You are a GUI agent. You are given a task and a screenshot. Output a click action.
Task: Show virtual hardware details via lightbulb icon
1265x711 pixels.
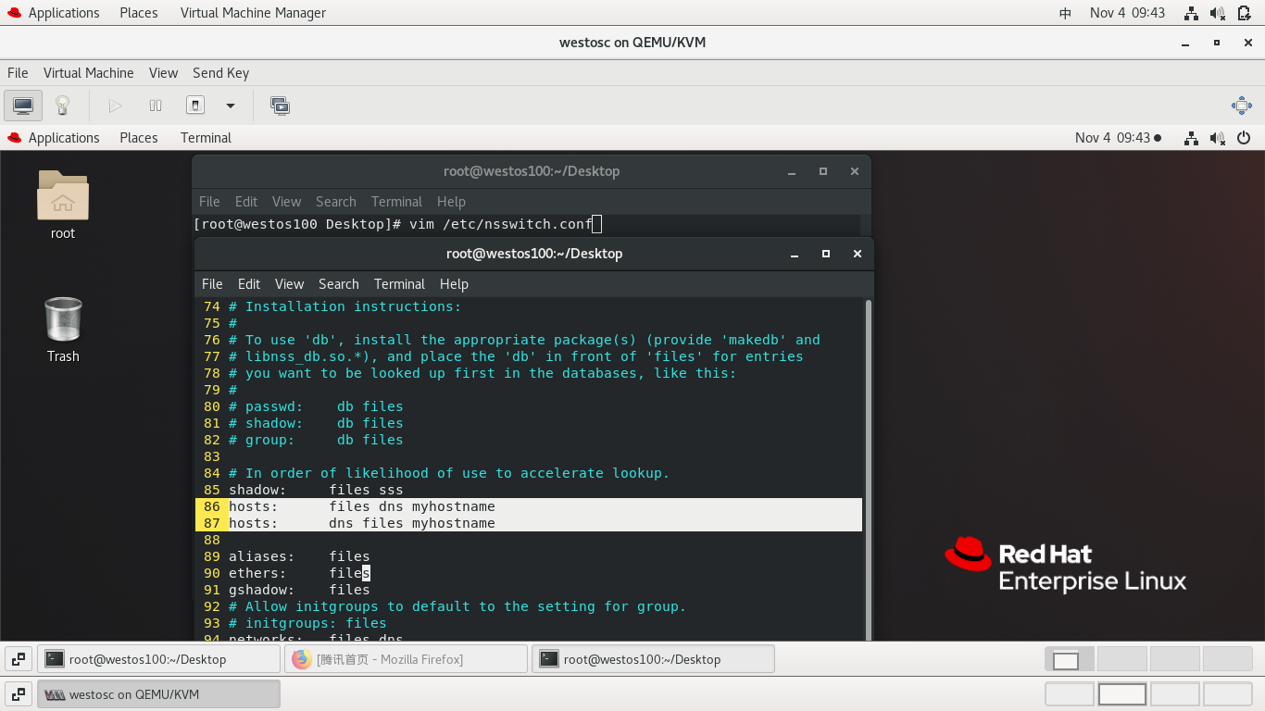pos(62,105)
